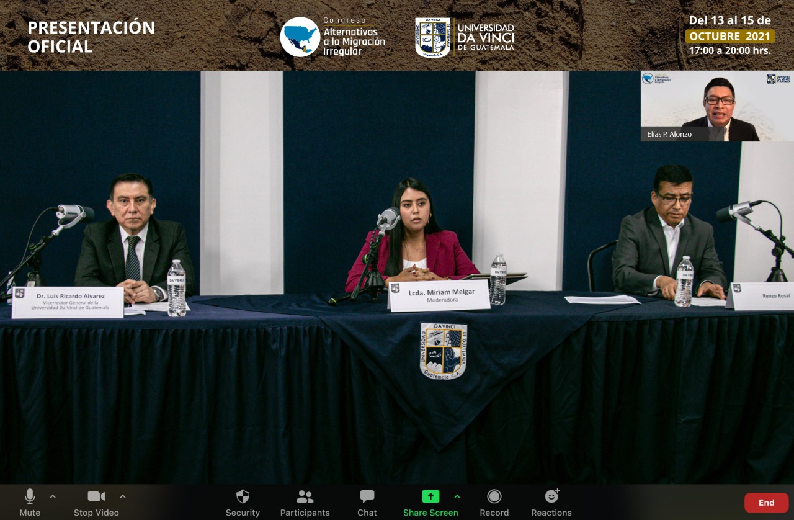794x520 pixels.
Task: Mute the microphone icon in the toolbar
Action: 29,496
